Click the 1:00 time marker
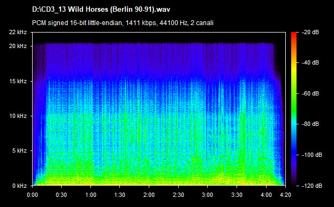The width and height of the screenshot is (334, 207). tap(91, 195)
